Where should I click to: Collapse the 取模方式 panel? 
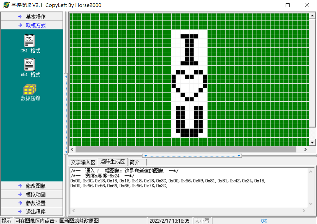pos(32,25)
